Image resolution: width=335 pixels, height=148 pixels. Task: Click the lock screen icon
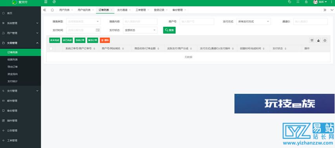306,2
